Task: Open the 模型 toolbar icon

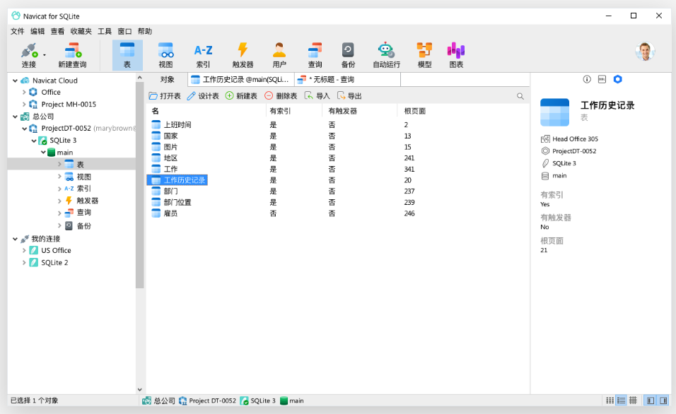Action: [424, 53]
